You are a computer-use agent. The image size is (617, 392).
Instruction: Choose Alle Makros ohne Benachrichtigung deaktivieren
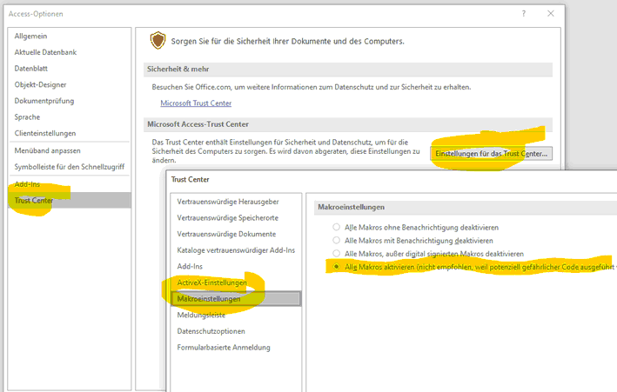(336, 227)
